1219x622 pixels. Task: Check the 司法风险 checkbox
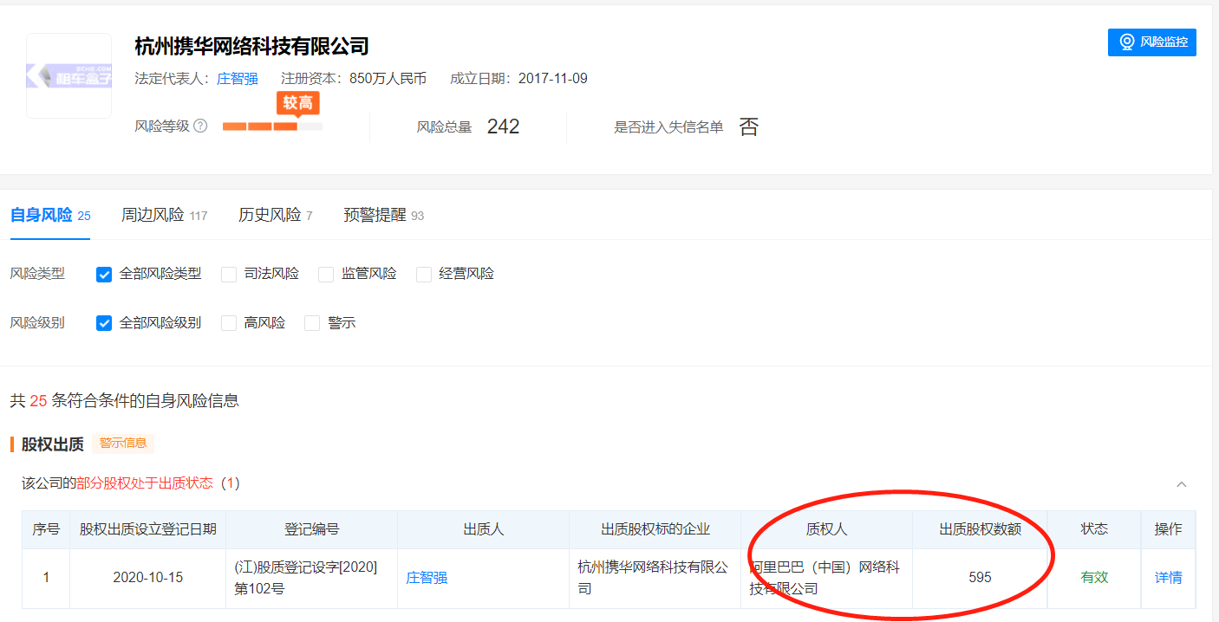(x=229, y=275)
